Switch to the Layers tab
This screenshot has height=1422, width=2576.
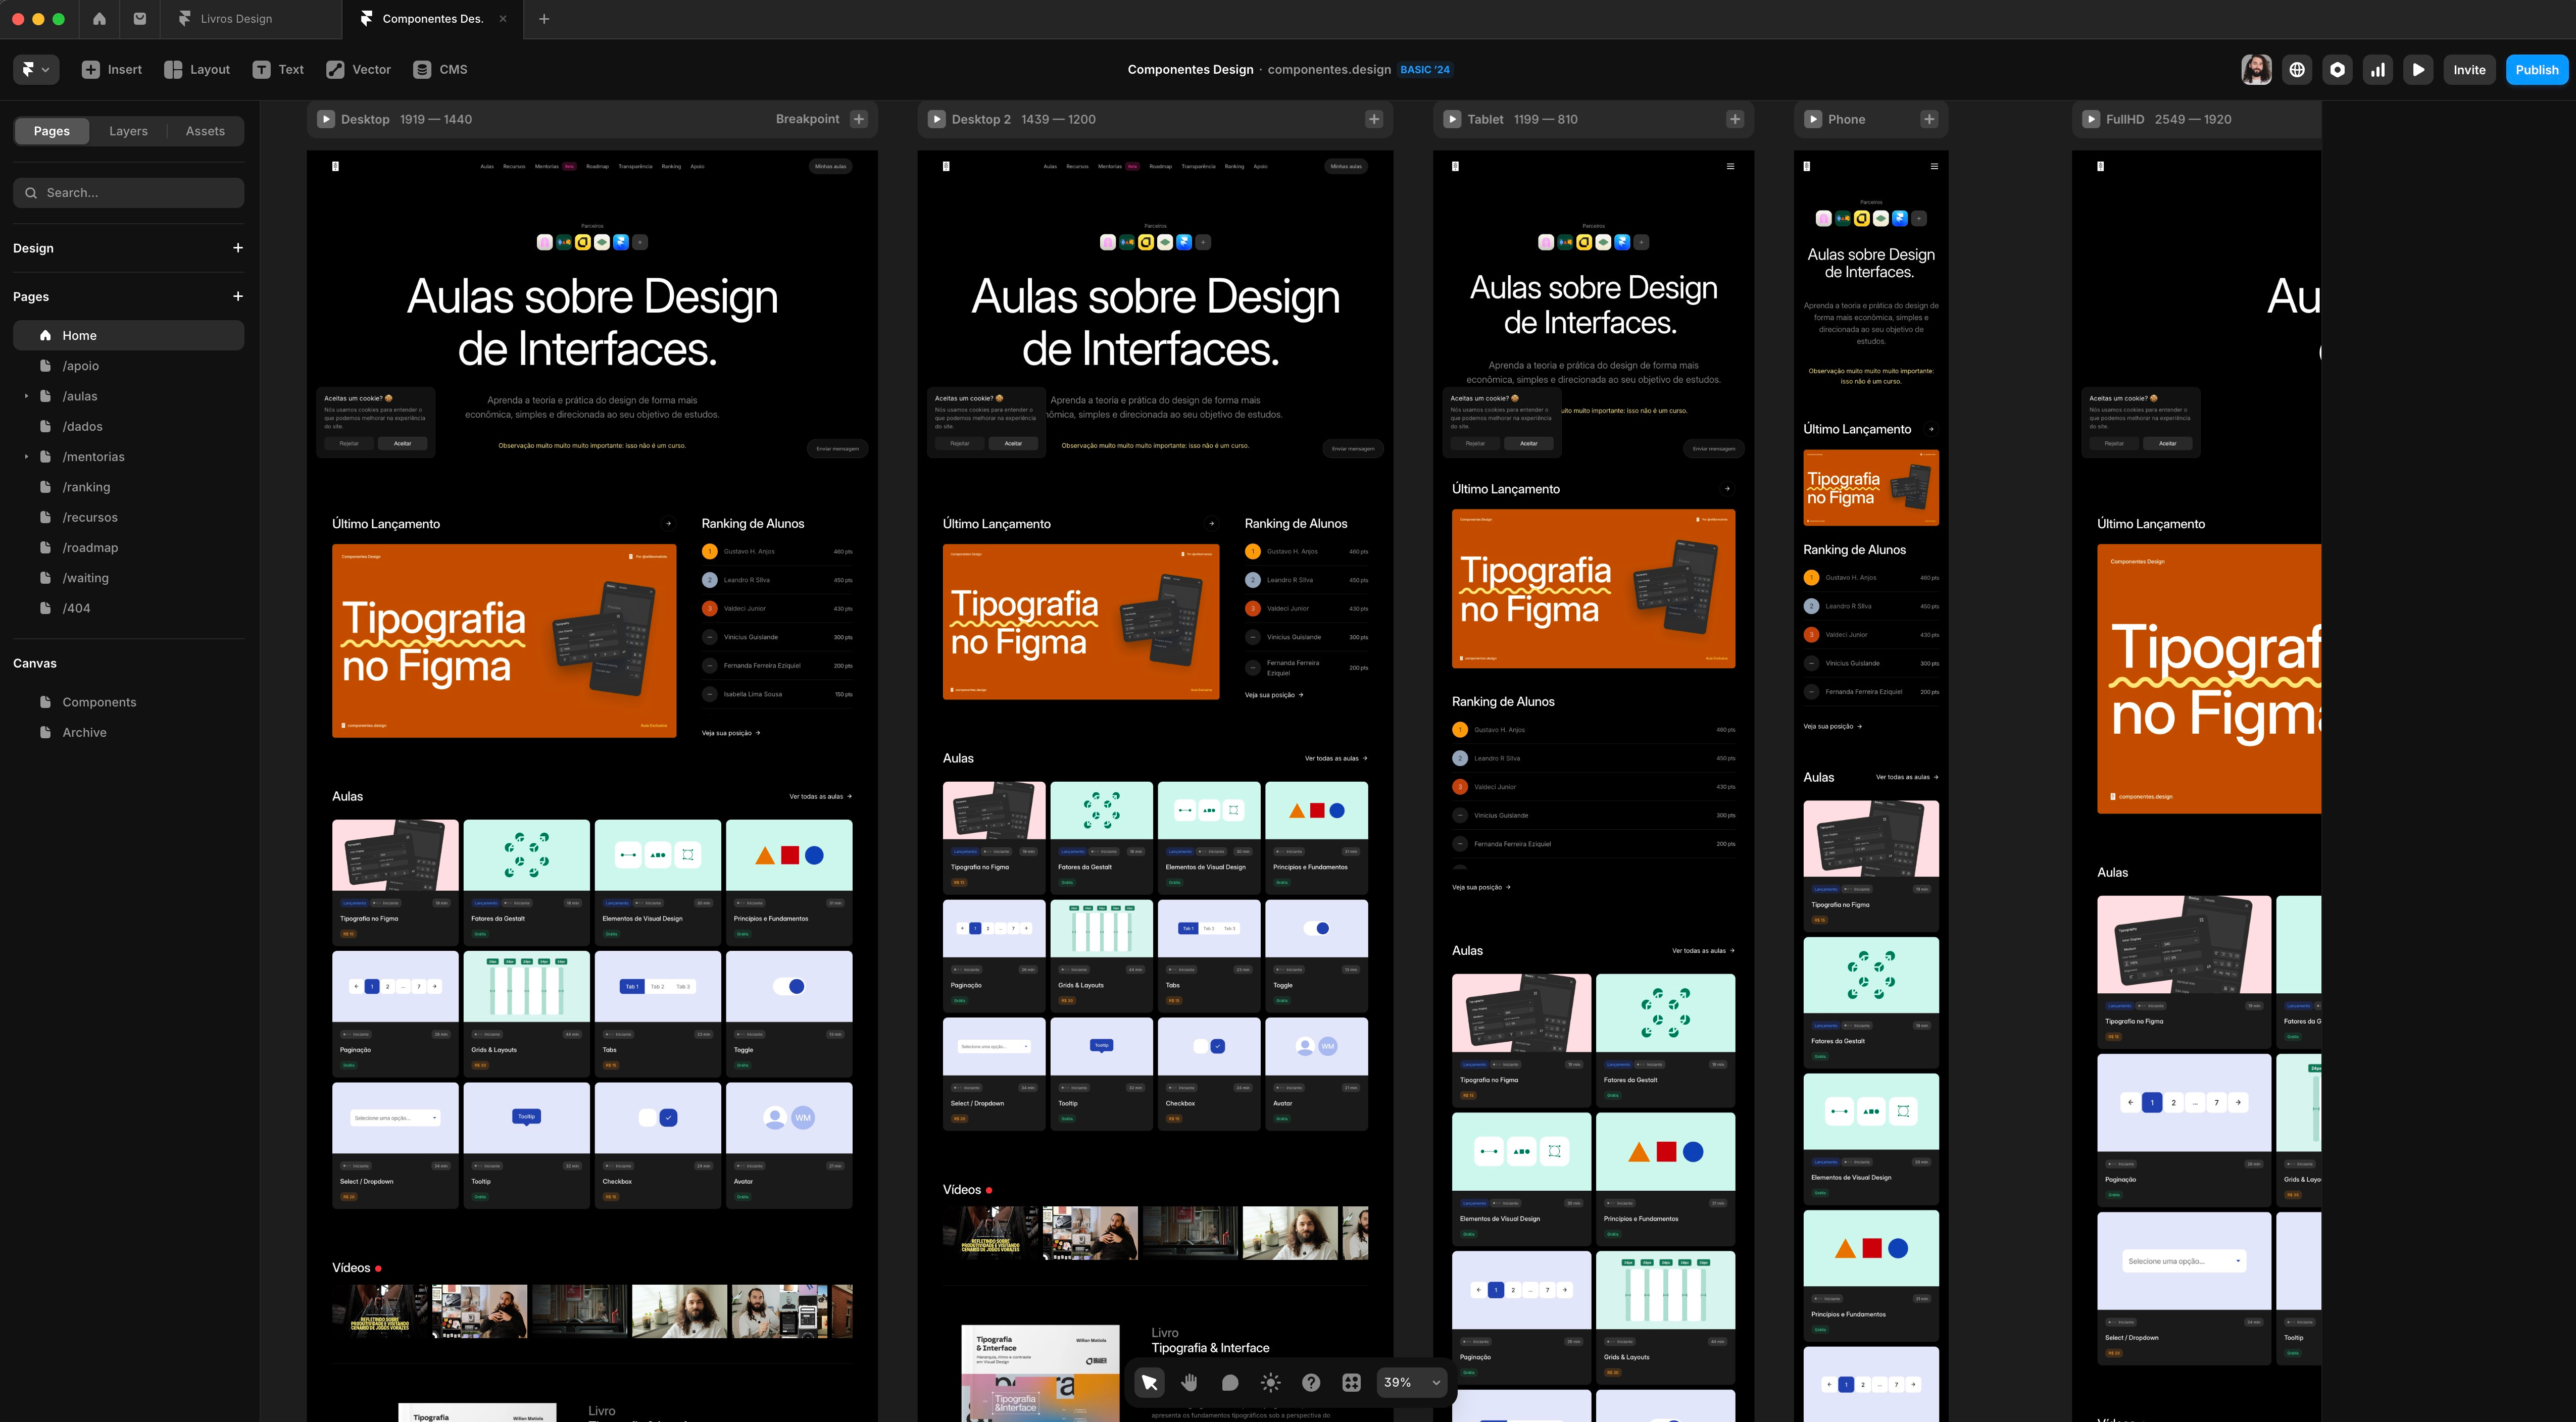coord(128,131)
